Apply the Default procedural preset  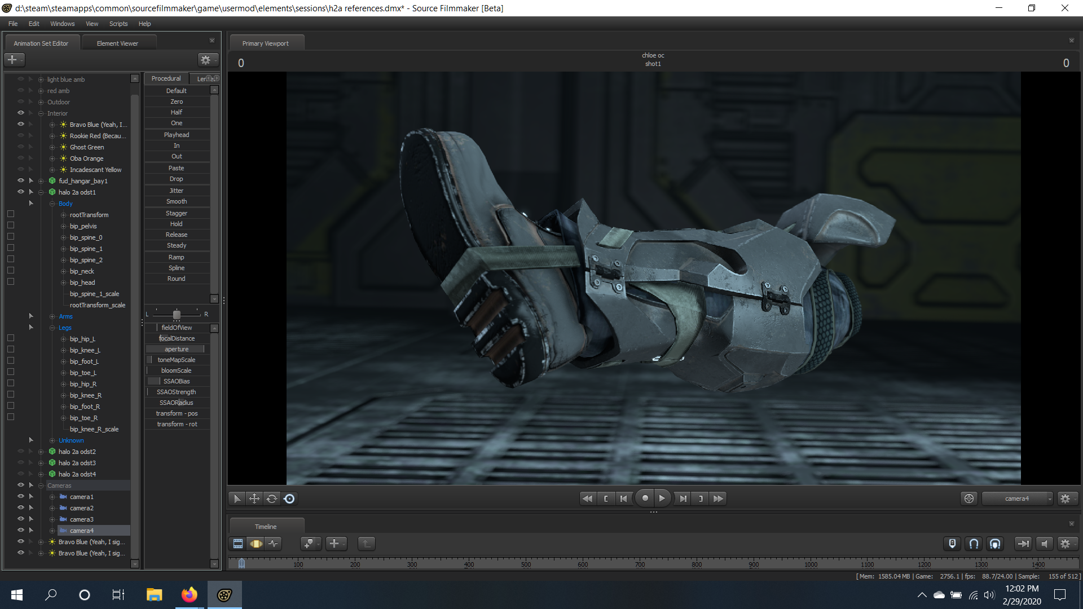[x=177, y=91]
